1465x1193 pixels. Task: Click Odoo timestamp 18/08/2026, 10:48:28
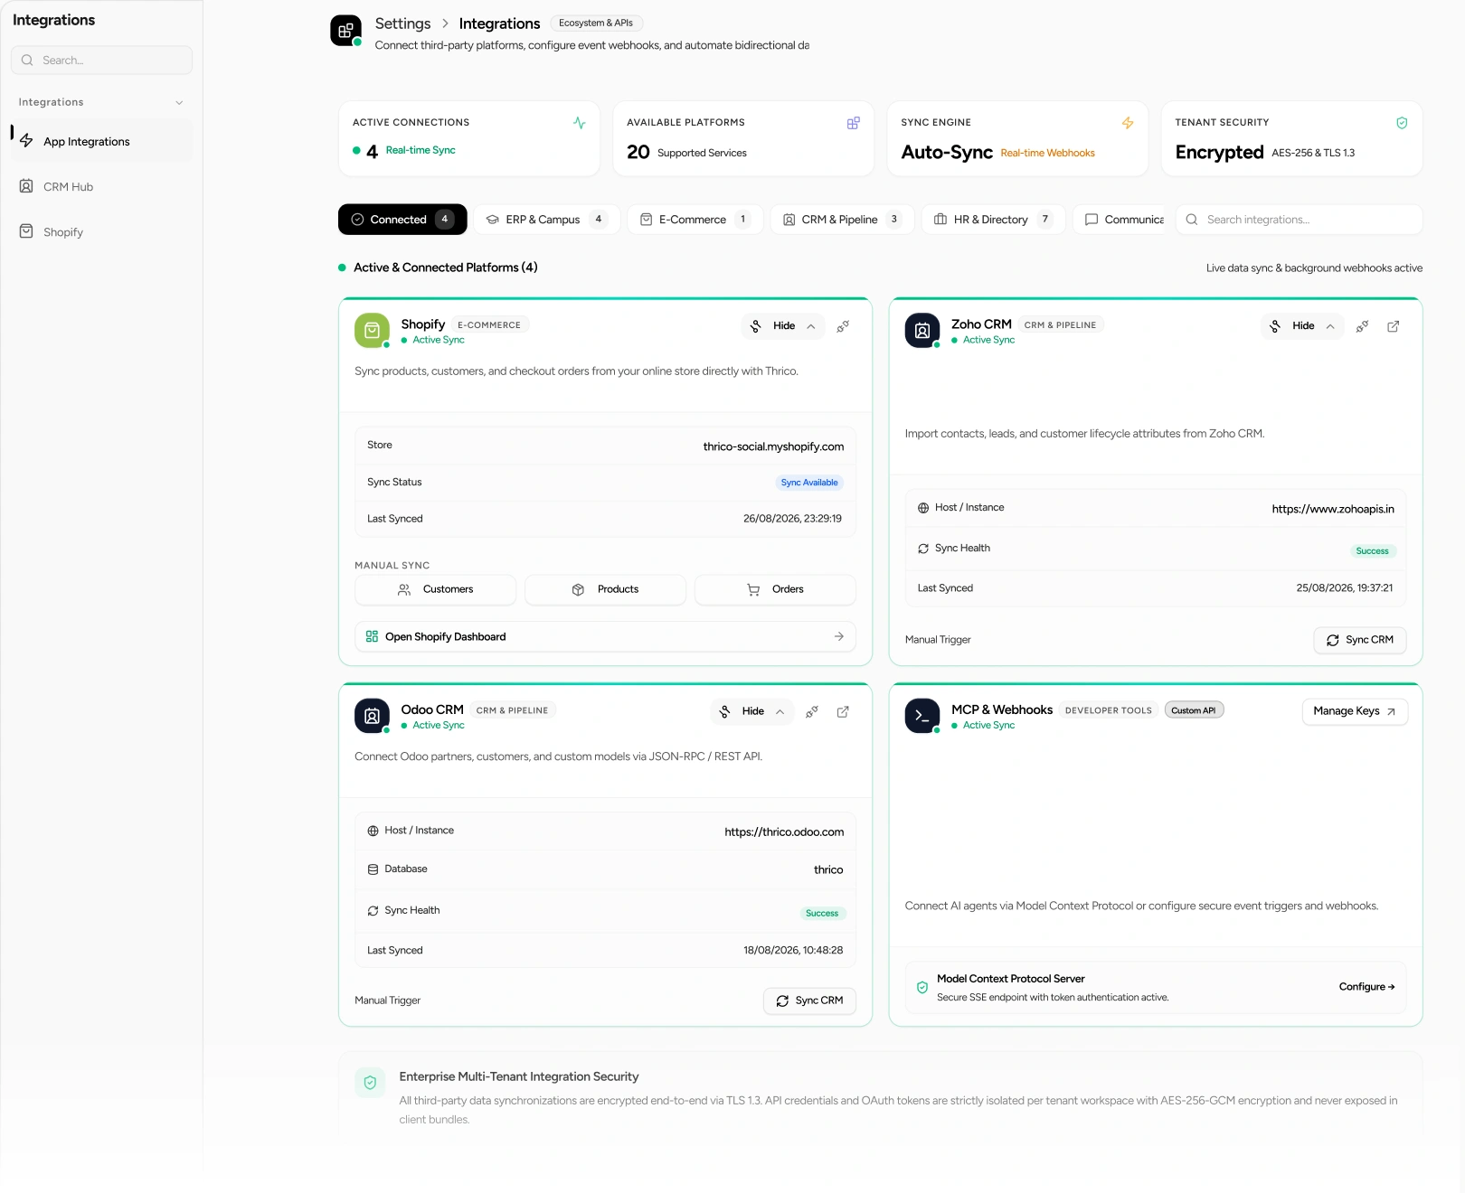pos(793,951)
